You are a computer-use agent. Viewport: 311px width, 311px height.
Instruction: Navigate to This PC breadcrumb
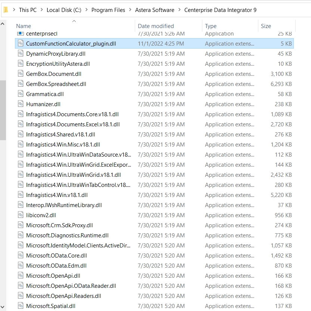coord(29,10)
